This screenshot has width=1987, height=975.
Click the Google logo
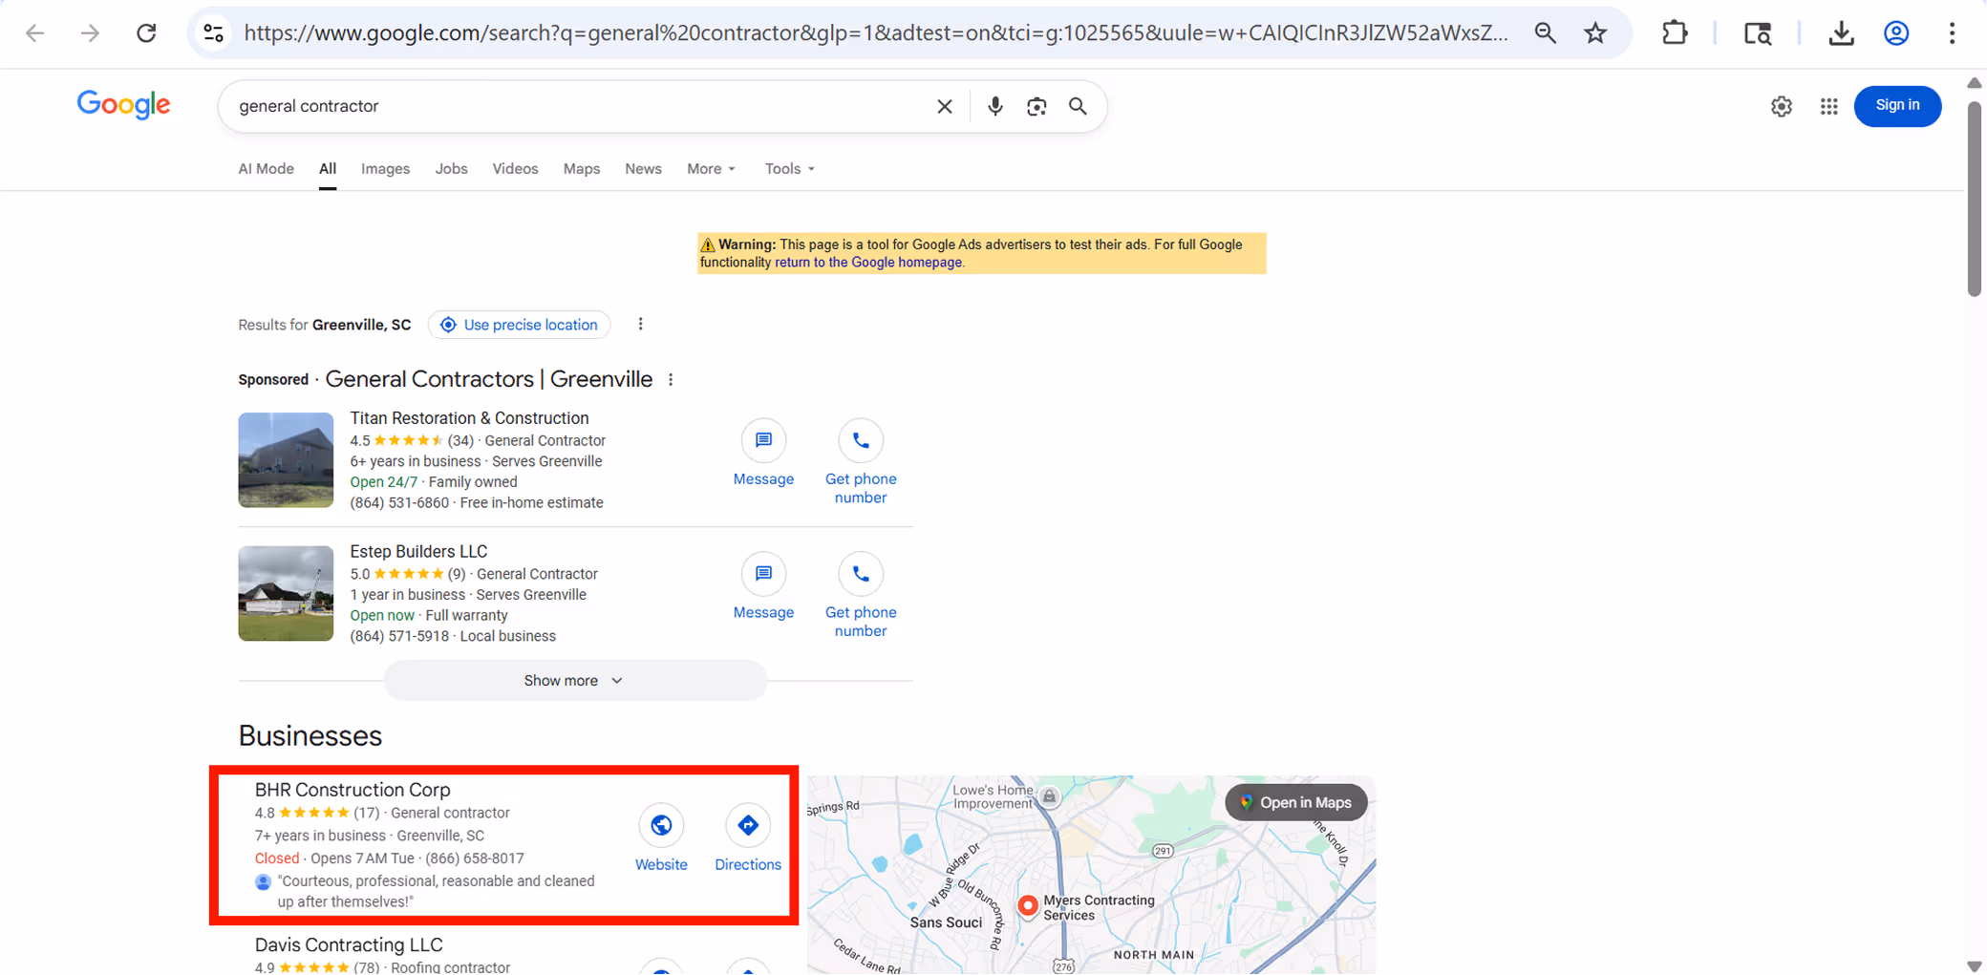coord(123,104)
